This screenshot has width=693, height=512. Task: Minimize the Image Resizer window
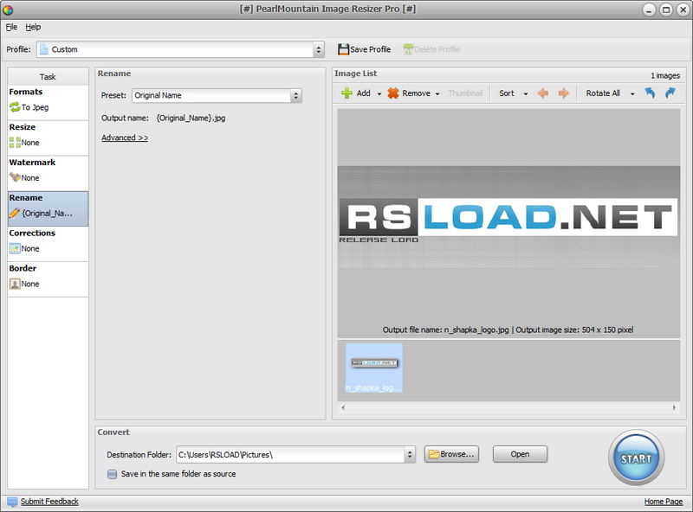point(649,10)
